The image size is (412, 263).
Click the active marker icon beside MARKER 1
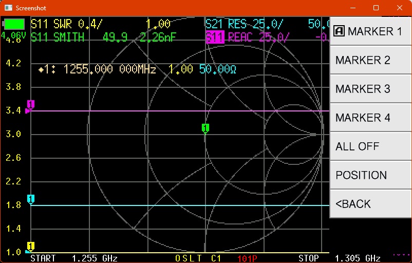(339, 31)
